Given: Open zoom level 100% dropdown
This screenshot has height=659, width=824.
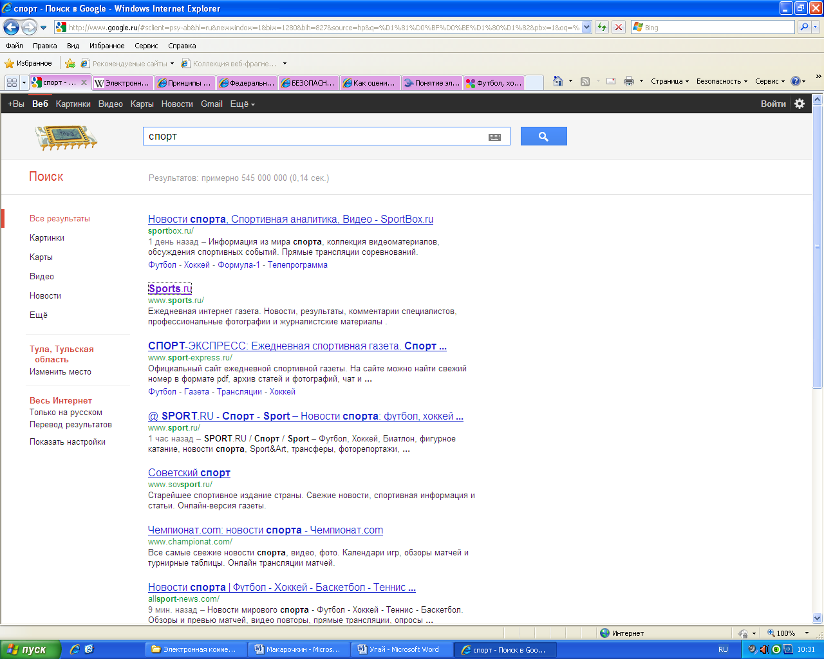Looking at the screenshot, I should coord(807,633).
